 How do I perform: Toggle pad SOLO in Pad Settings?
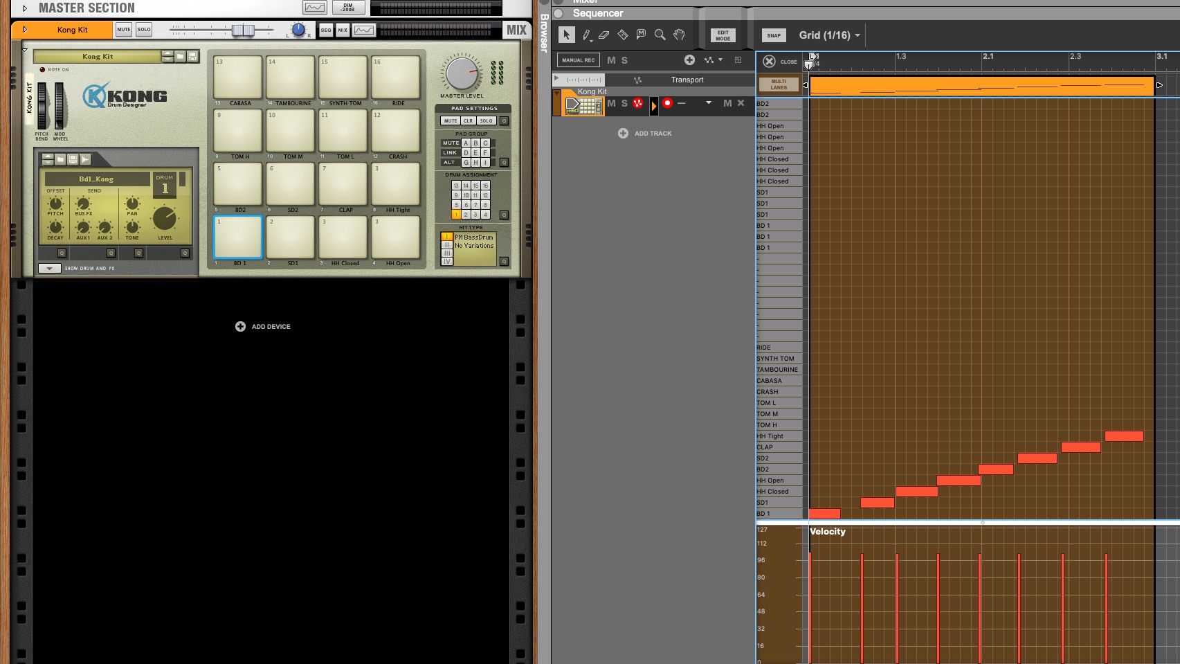(487, 120)
